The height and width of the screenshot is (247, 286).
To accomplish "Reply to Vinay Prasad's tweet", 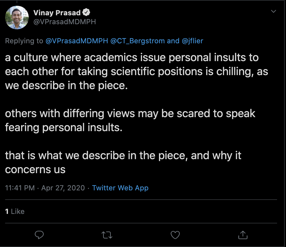I will 39,235.
